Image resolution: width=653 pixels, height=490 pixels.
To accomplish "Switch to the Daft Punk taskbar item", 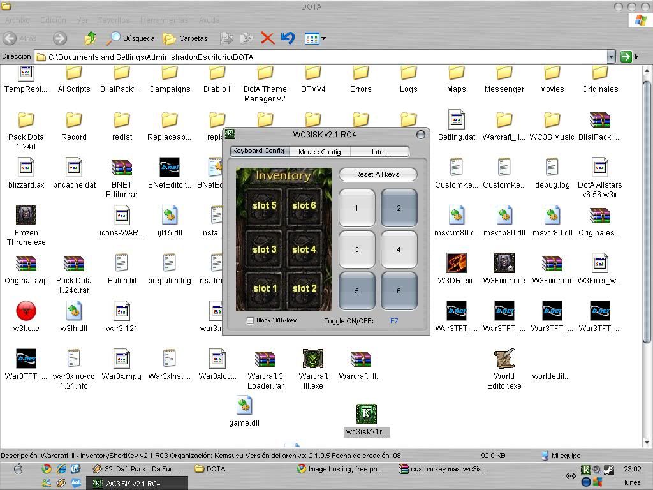I will pos(136,469).
